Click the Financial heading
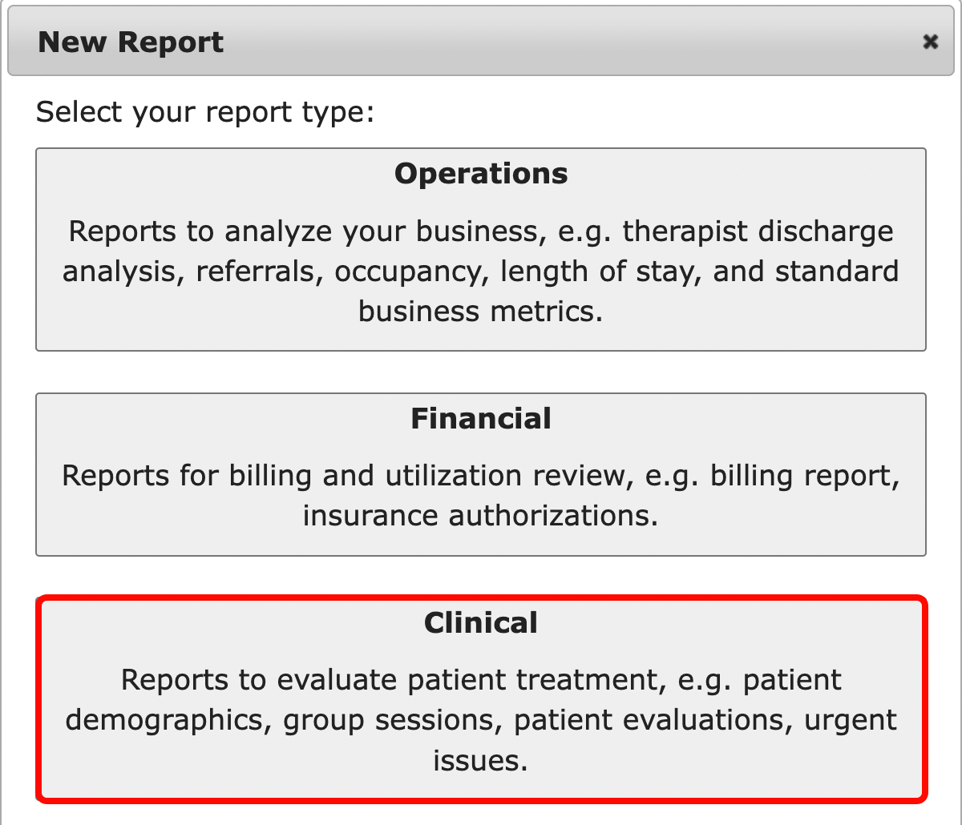 point(480,418)
